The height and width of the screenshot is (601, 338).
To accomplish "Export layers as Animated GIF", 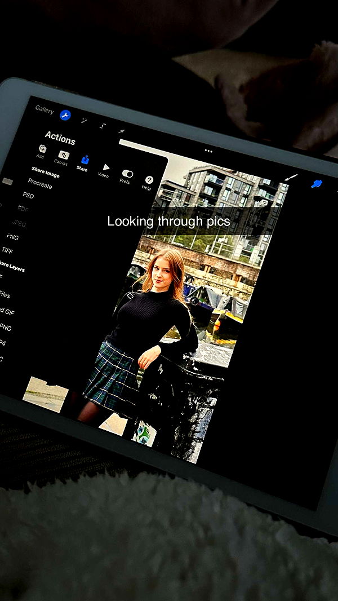I will click(7, 311).
